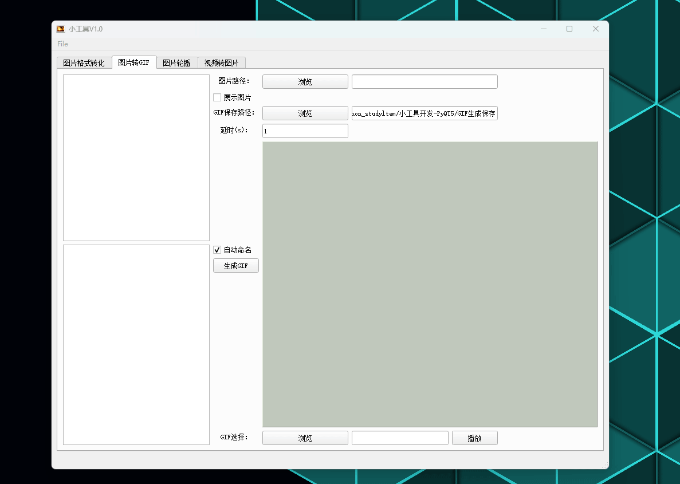Click 浏览 button beside GIF选择
The height and width of the screenshot is (484, 680).
pos(305,438)
